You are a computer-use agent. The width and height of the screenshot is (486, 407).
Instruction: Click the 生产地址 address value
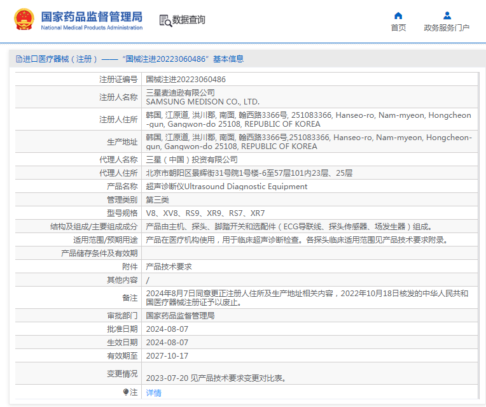pos(309,142)
